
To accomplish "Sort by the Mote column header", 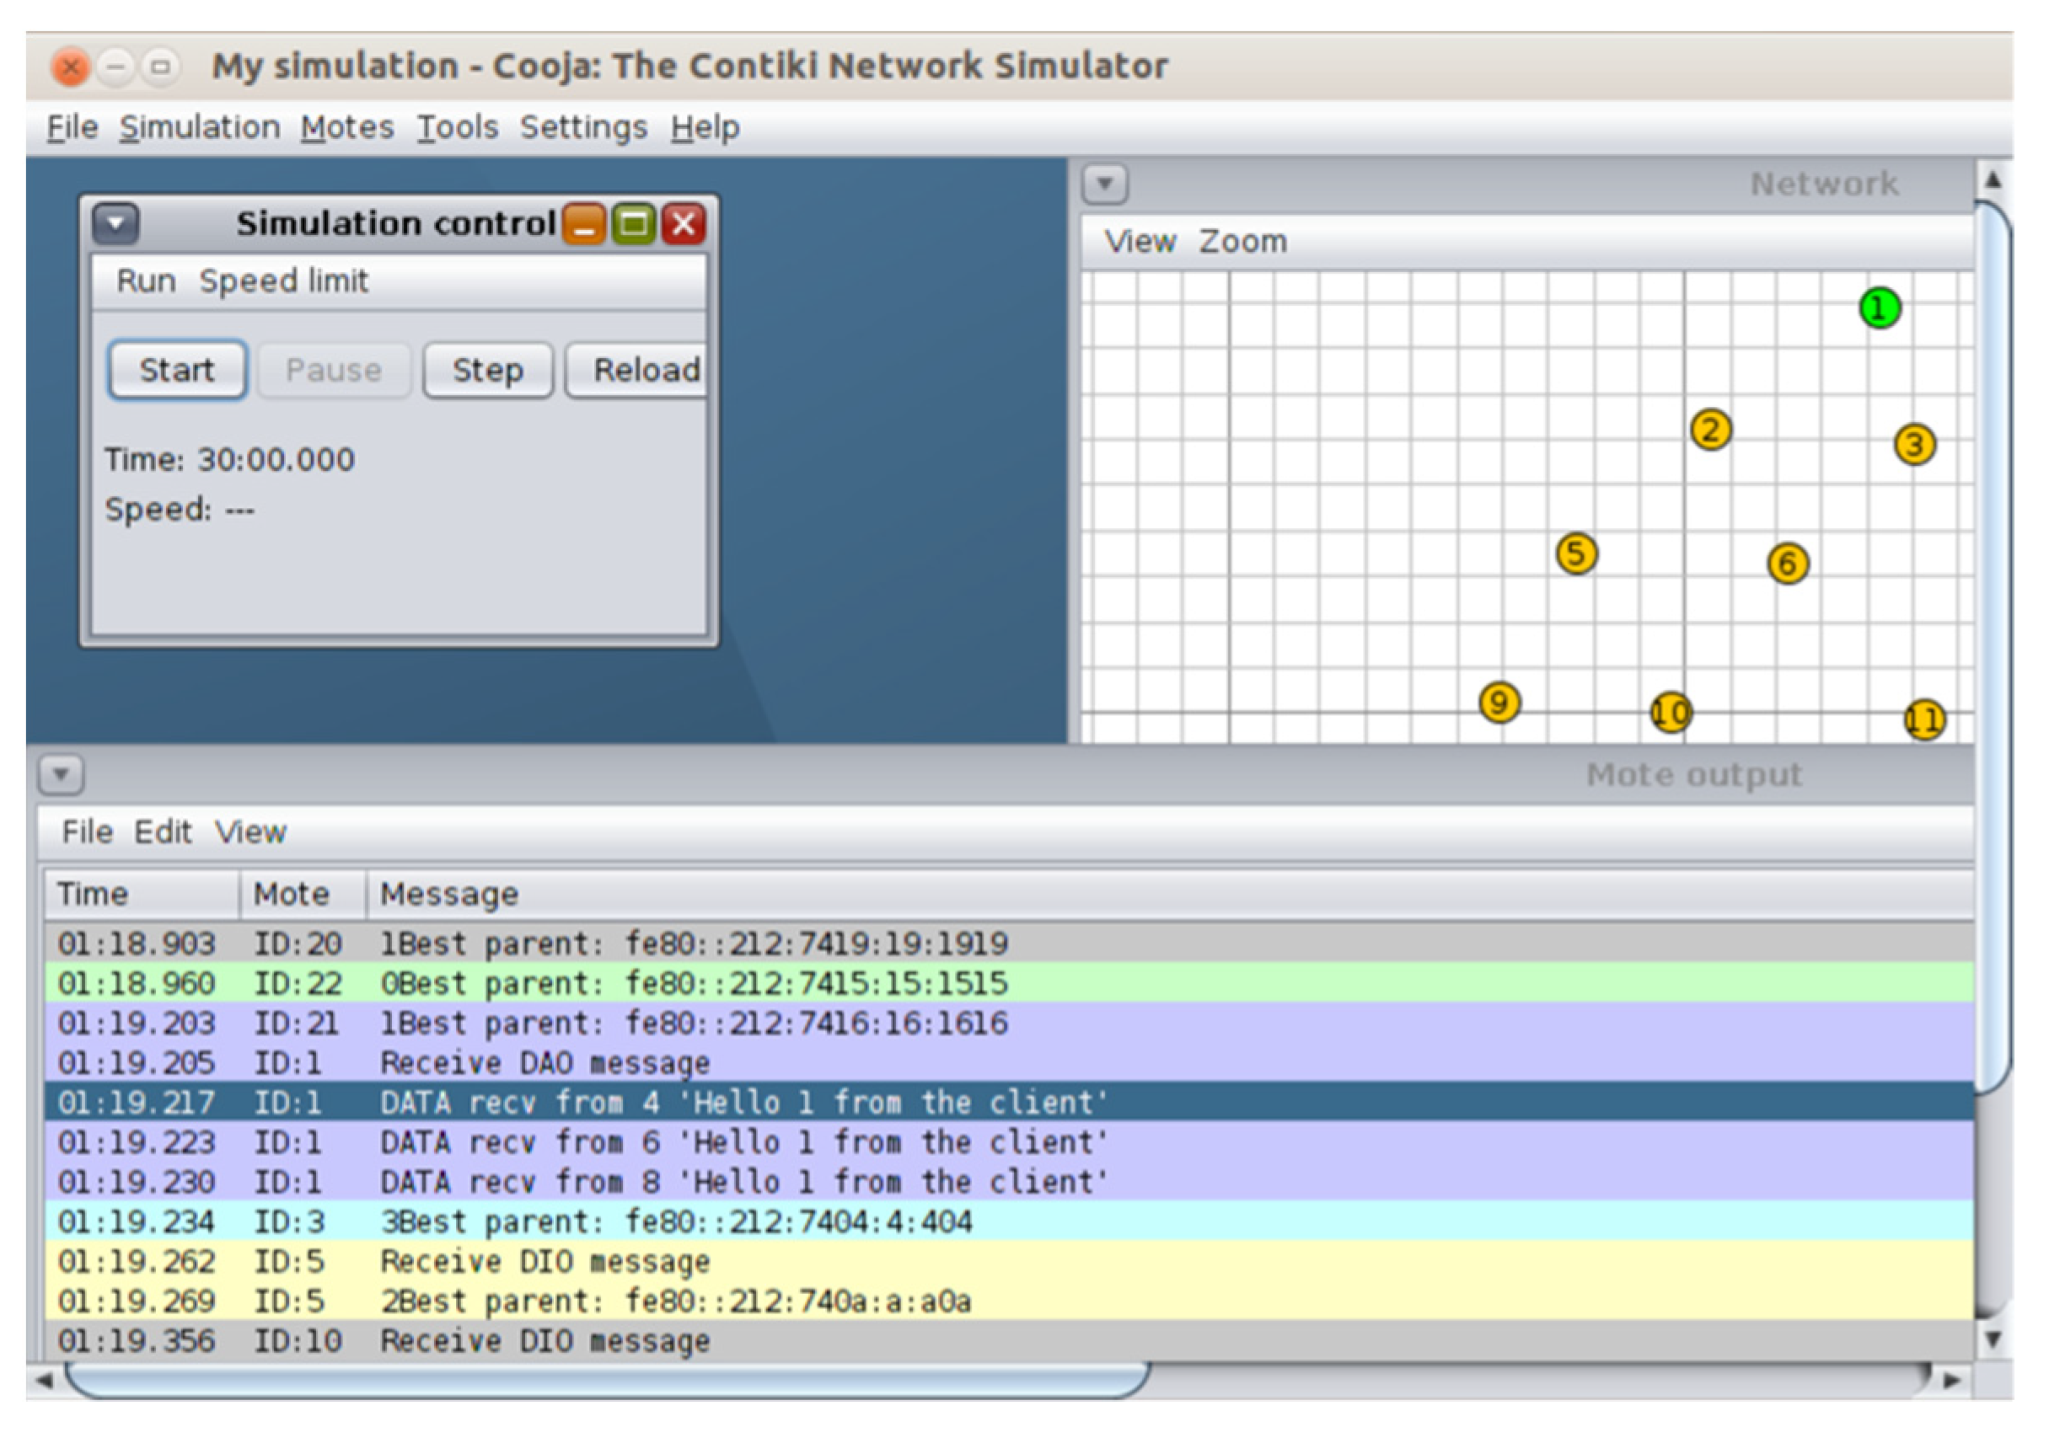I will (x=292, y=894).
